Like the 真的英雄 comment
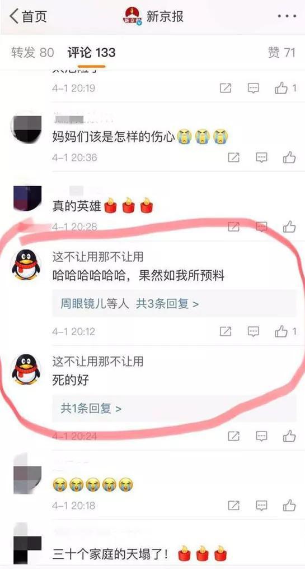Image resolution: width=305 pixels, height=569 pixels. click(289, 227)
